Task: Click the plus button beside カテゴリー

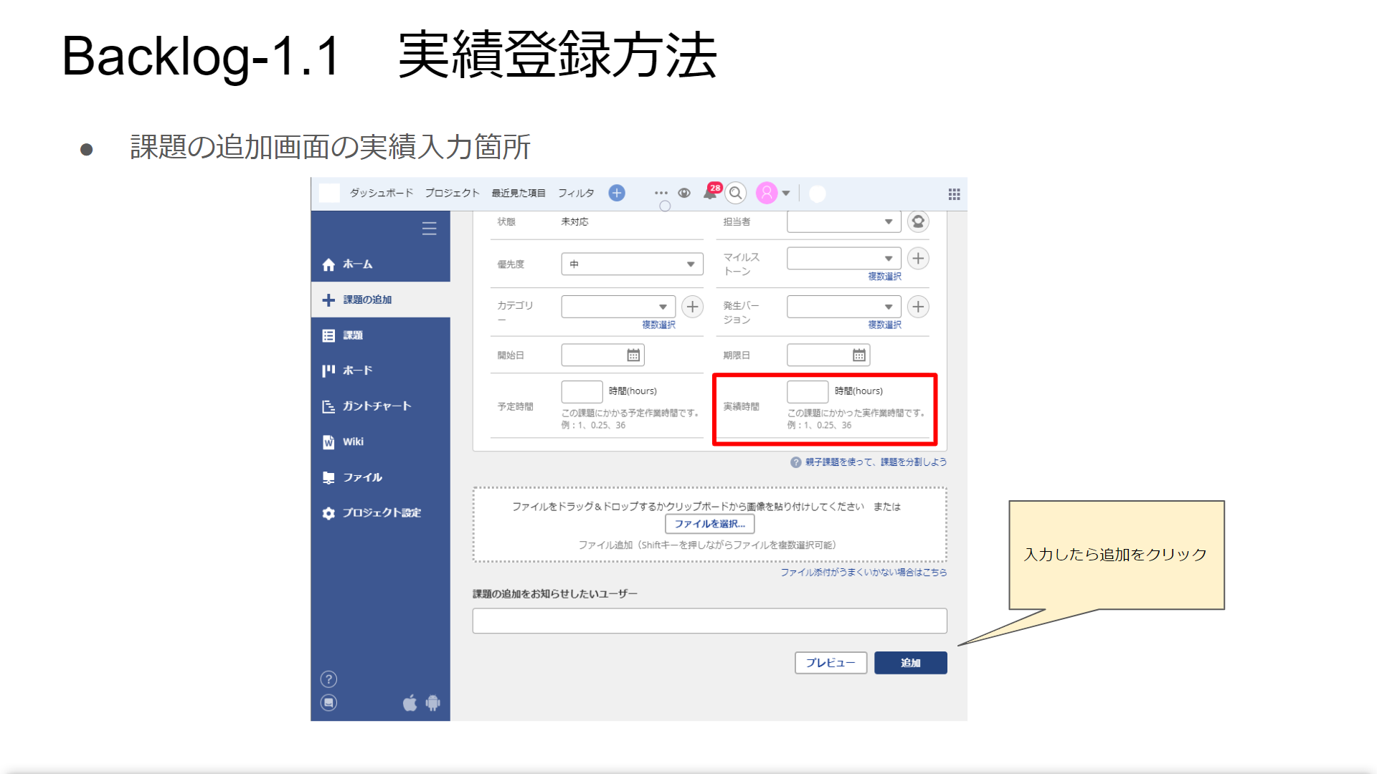Action: point(692,307)
